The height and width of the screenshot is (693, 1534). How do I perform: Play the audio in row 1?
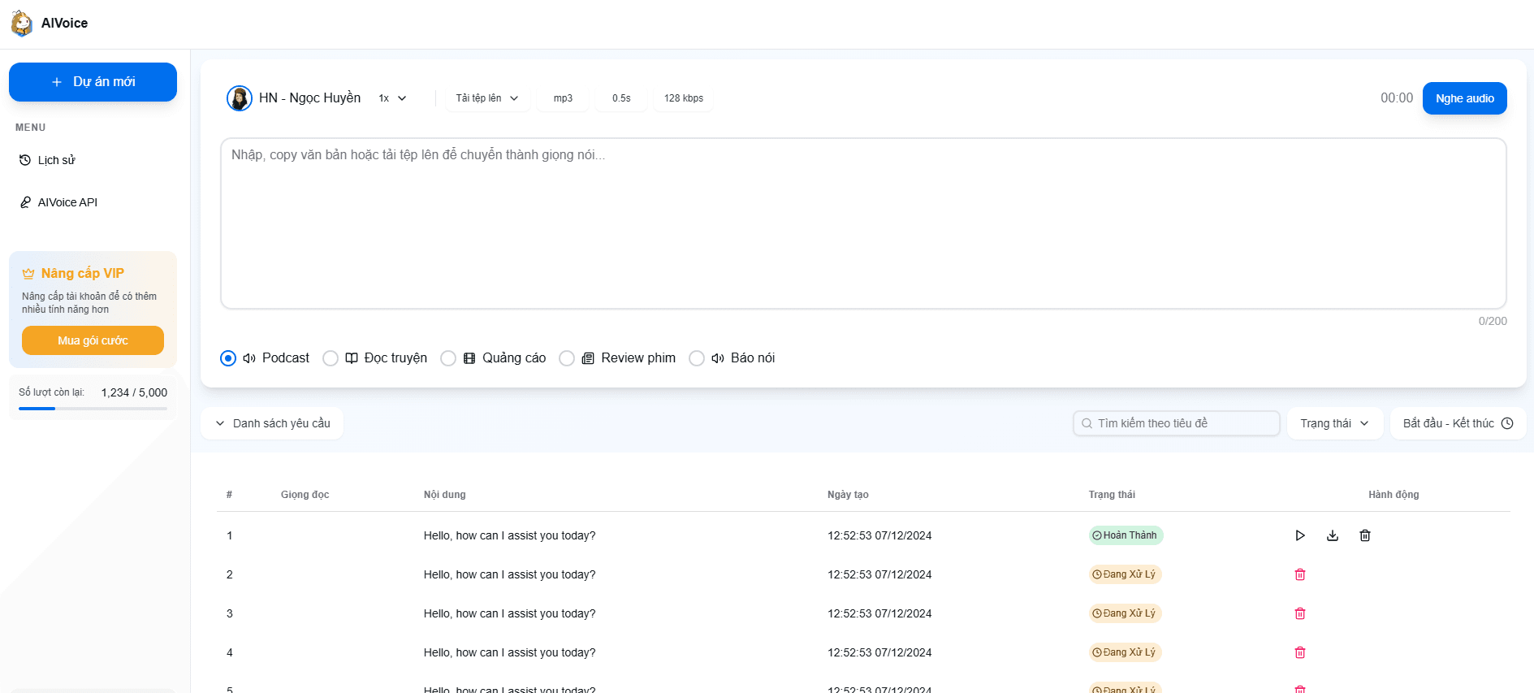coord(1300,535)
